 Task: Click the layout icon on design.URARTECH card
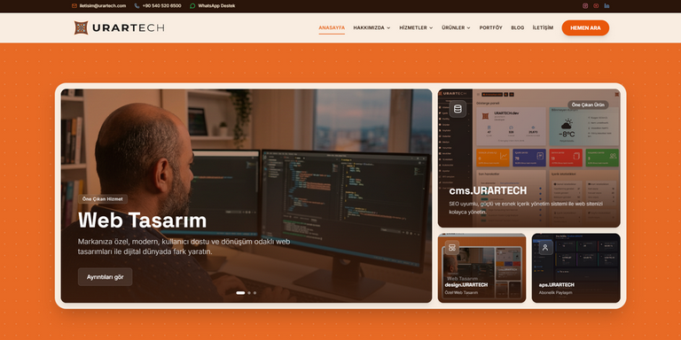[451, 248]
